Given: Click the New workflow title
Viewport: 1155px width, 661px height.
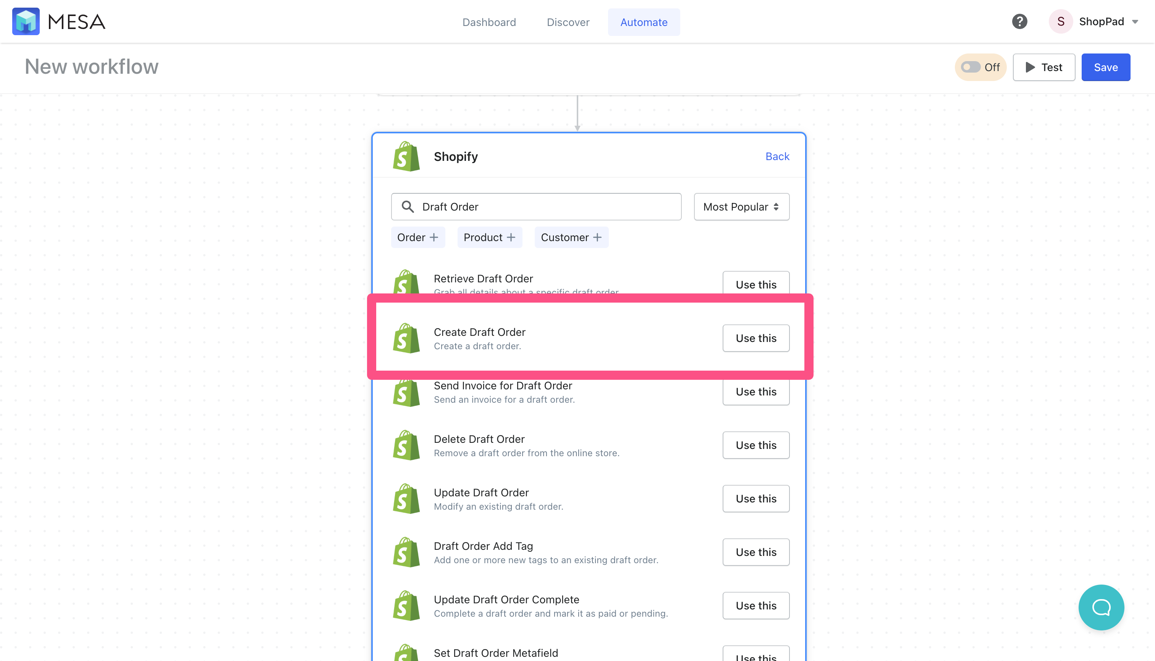Looking at the screenshot, I should coord(92,67).
